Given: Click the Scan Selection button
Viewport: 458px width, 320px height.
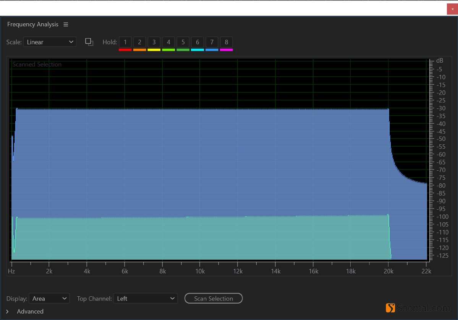Looking at the screenshot, I should pos(214,299).
